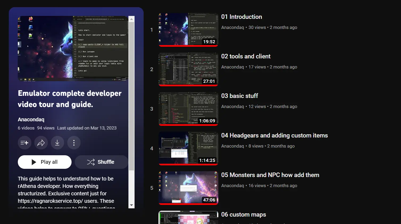This screenshot has width=401, height=224.
Task: Click the 27:01 duration badge
Action: tap(209, 81)
